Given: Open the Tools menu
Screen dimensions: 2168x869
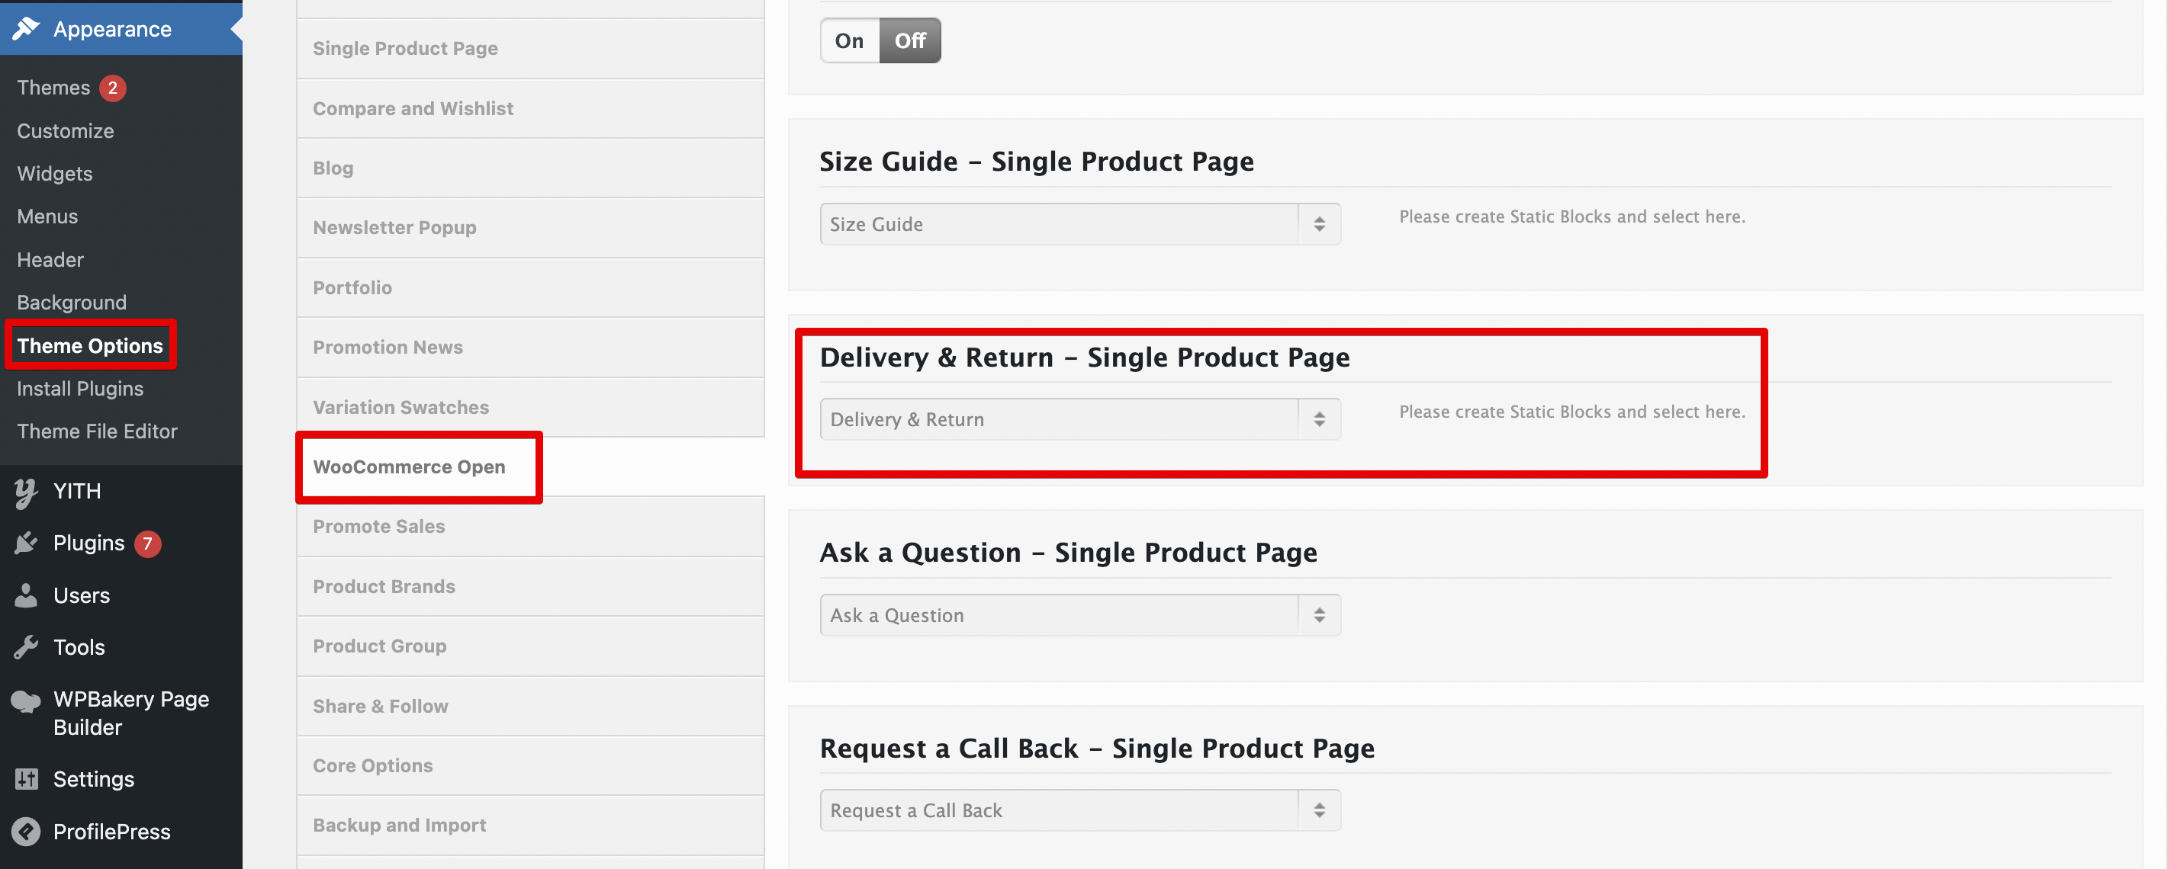Looking at the screenshot, I should click(121, 647).
